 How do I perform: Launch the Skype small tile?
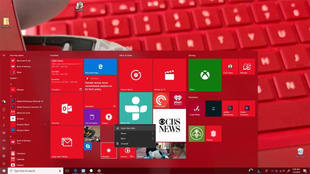click(x=88, y=146)
